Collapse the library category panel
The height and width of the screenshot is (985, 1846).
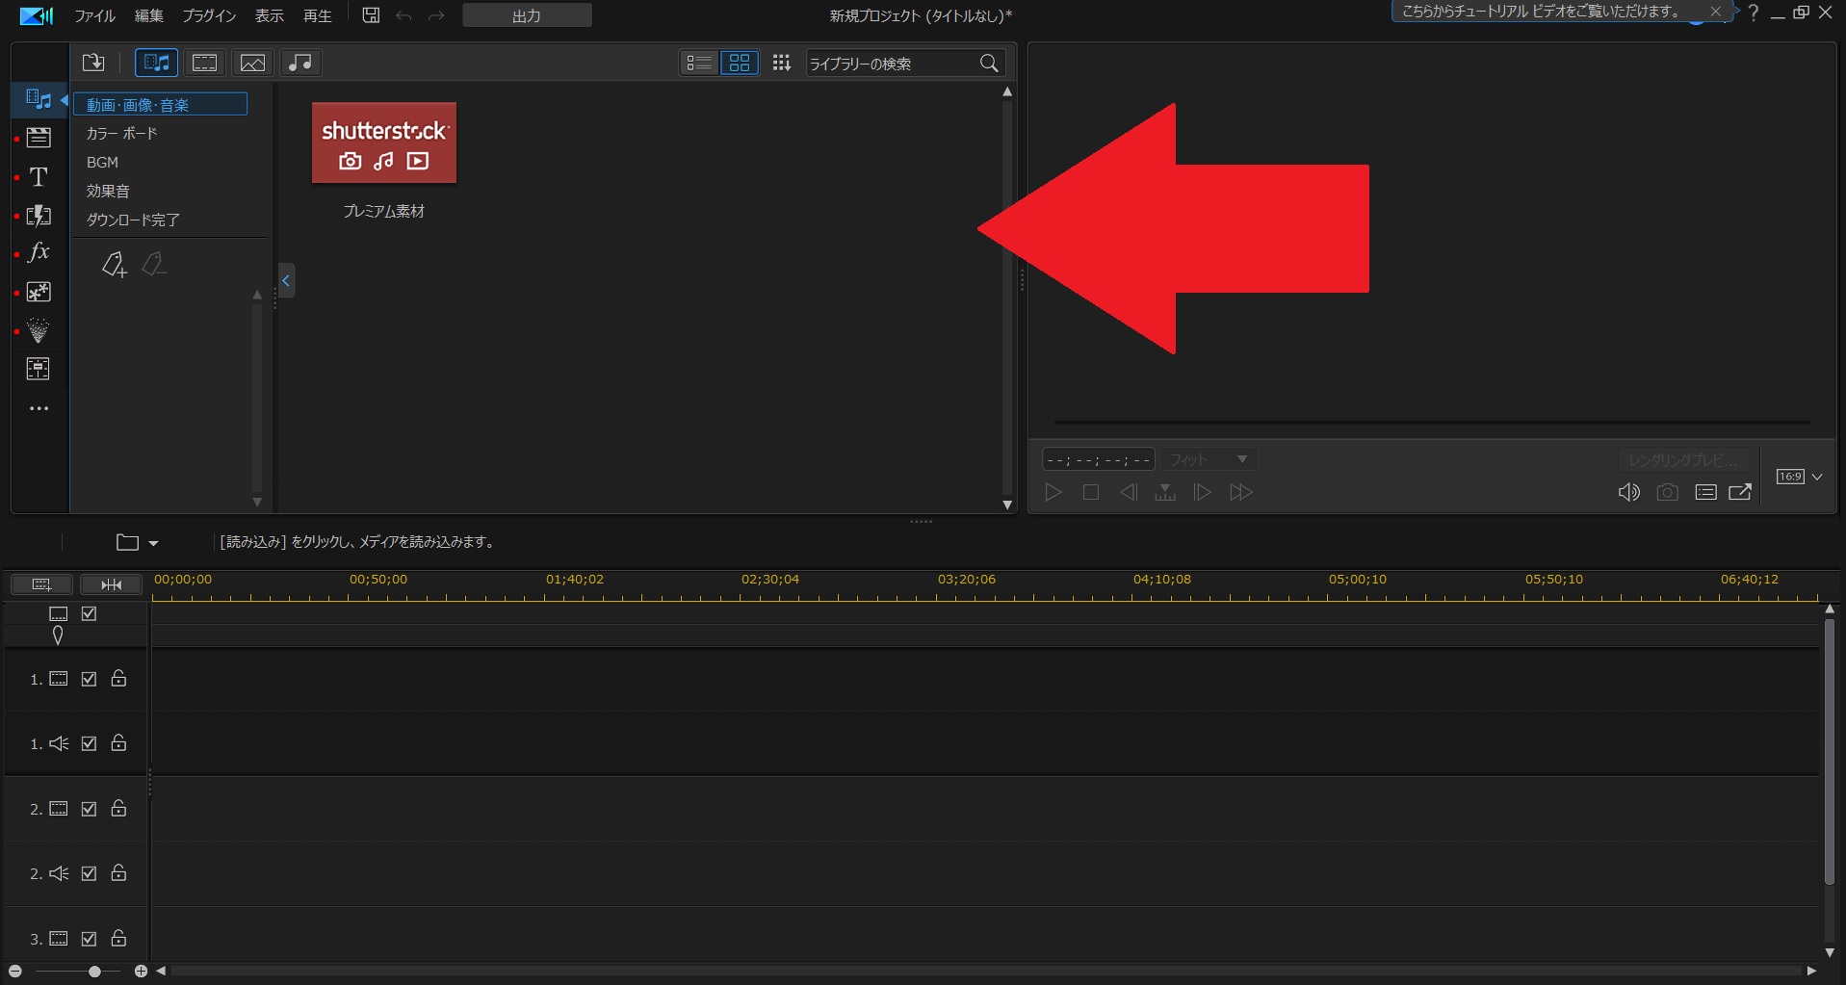click(286, 280)
